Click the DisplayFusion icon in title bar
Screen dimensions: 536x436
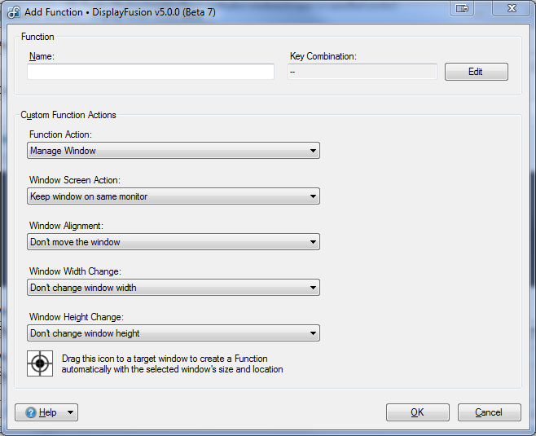click(13, 13)
